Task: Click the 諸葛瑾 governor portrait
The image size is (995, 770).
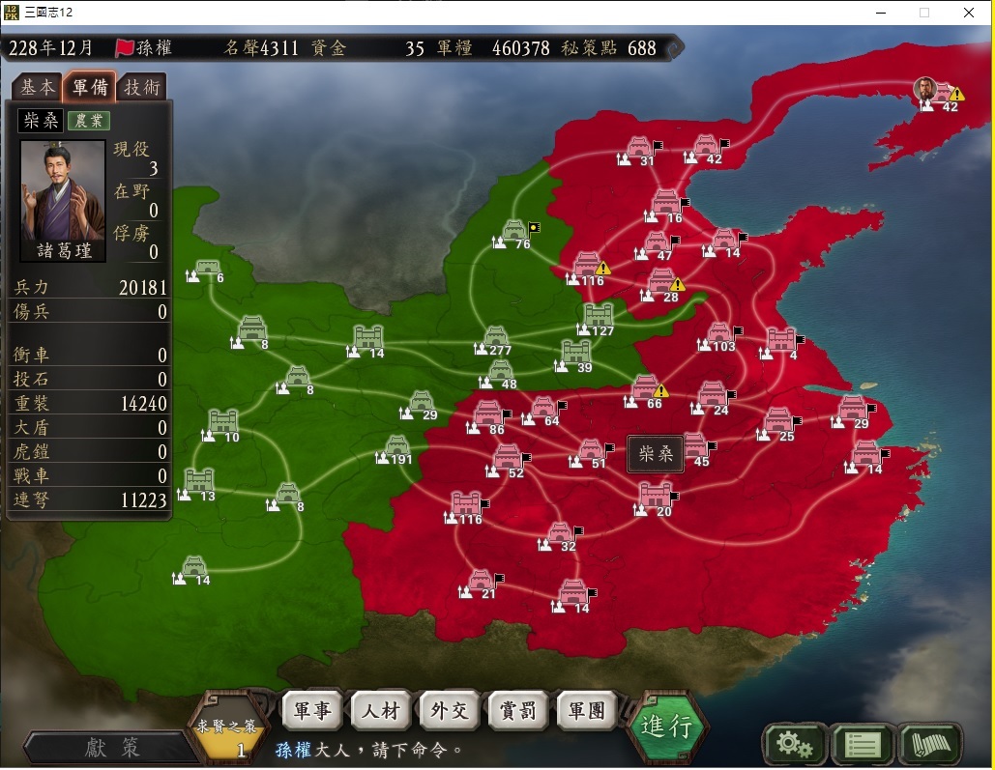Action: pyautogui.click(x=63, y=200)
